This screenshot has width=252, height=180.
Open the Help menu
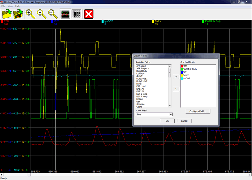point(18,6)
